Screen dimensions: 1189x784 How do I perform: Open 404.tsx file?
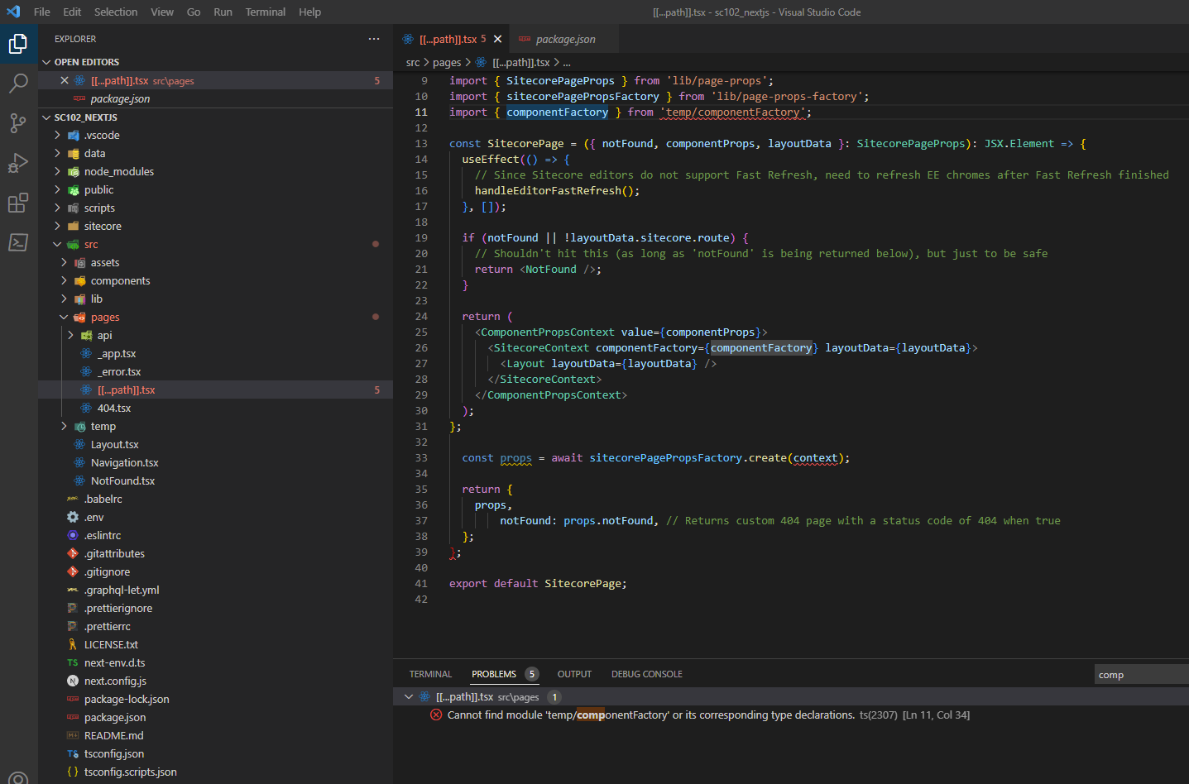coord(215,408)
